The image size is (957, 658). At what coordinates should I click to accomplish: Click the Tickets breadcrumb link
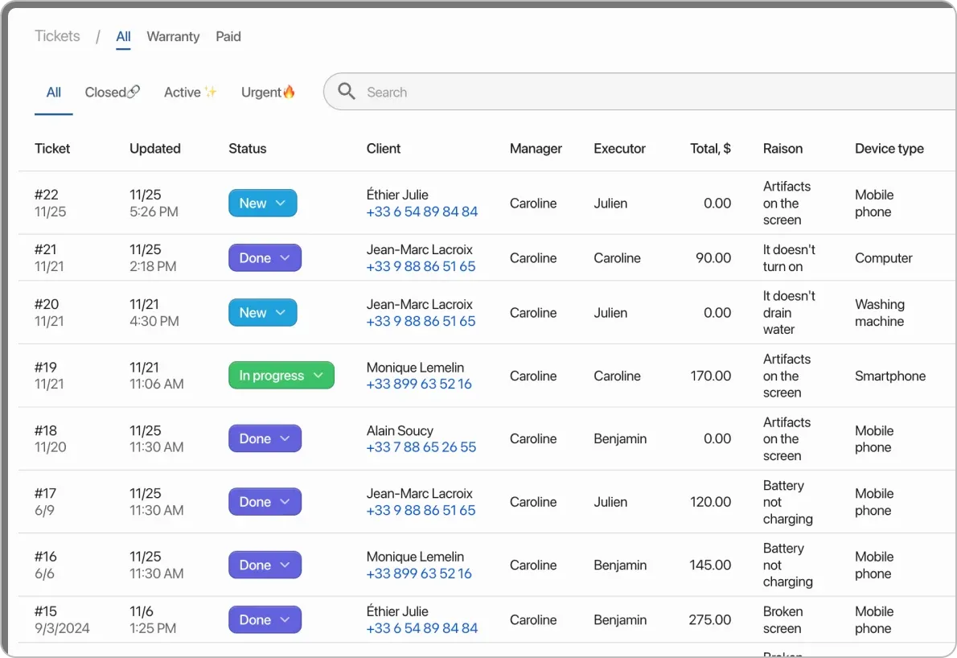click(x=57, y=36)
